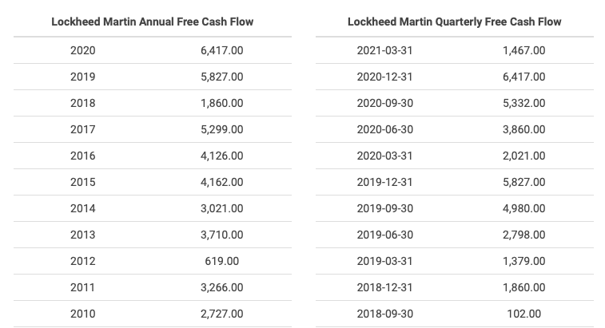Select the 2019 year cell
This screenshot has height=328, width=605.
click(82, 77)
